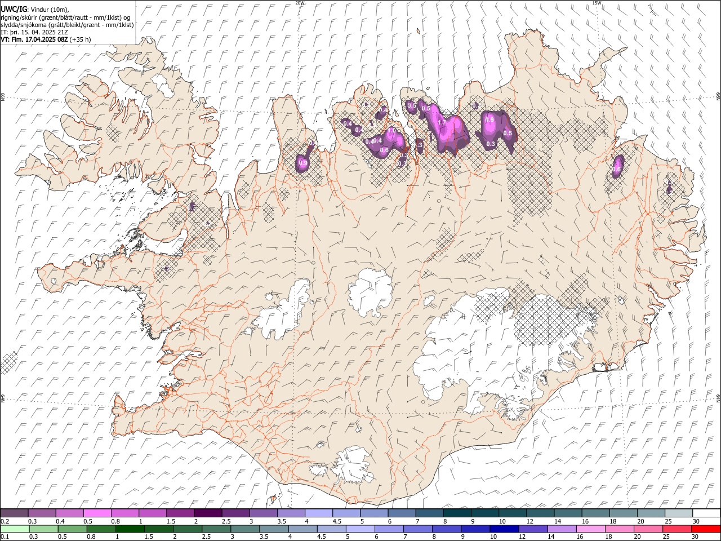Click the 1.7 snowfall value on map

442,122
